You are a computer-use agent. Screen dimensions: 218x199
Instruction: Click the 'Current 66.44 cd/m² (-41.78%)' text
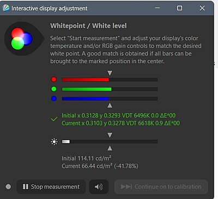(x=100, y=166)
